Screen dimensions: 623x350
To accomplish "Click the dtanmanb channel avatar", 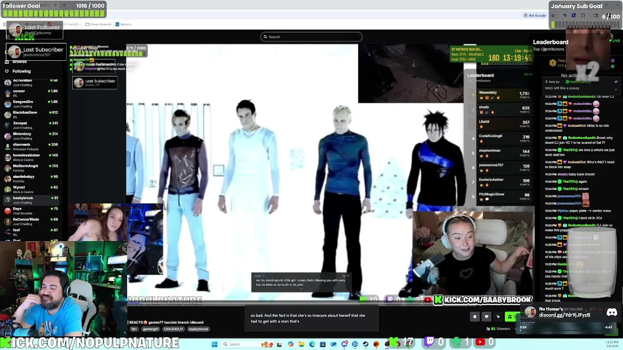I will tap(7, 146).
